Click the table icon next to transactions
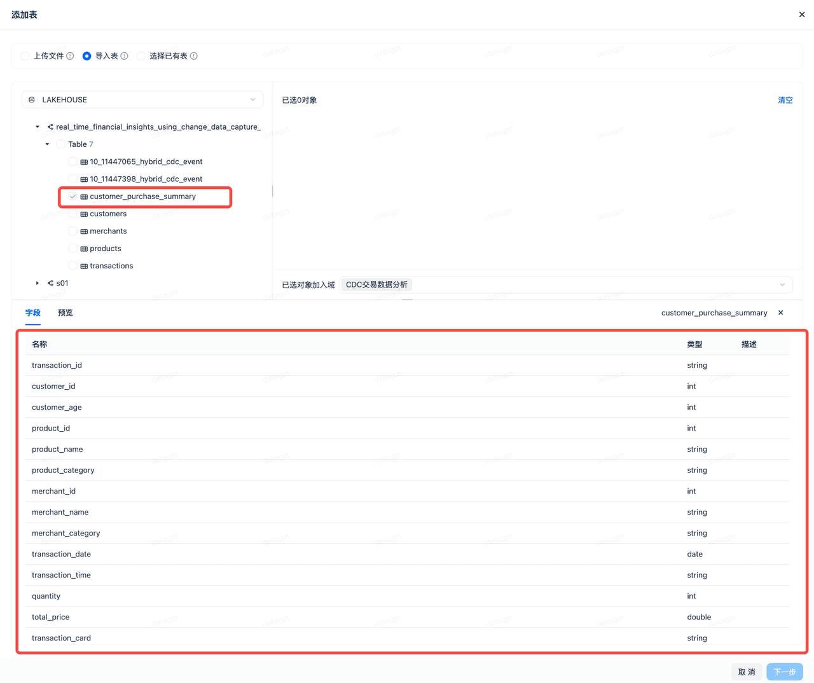 (x=84, y=266)
